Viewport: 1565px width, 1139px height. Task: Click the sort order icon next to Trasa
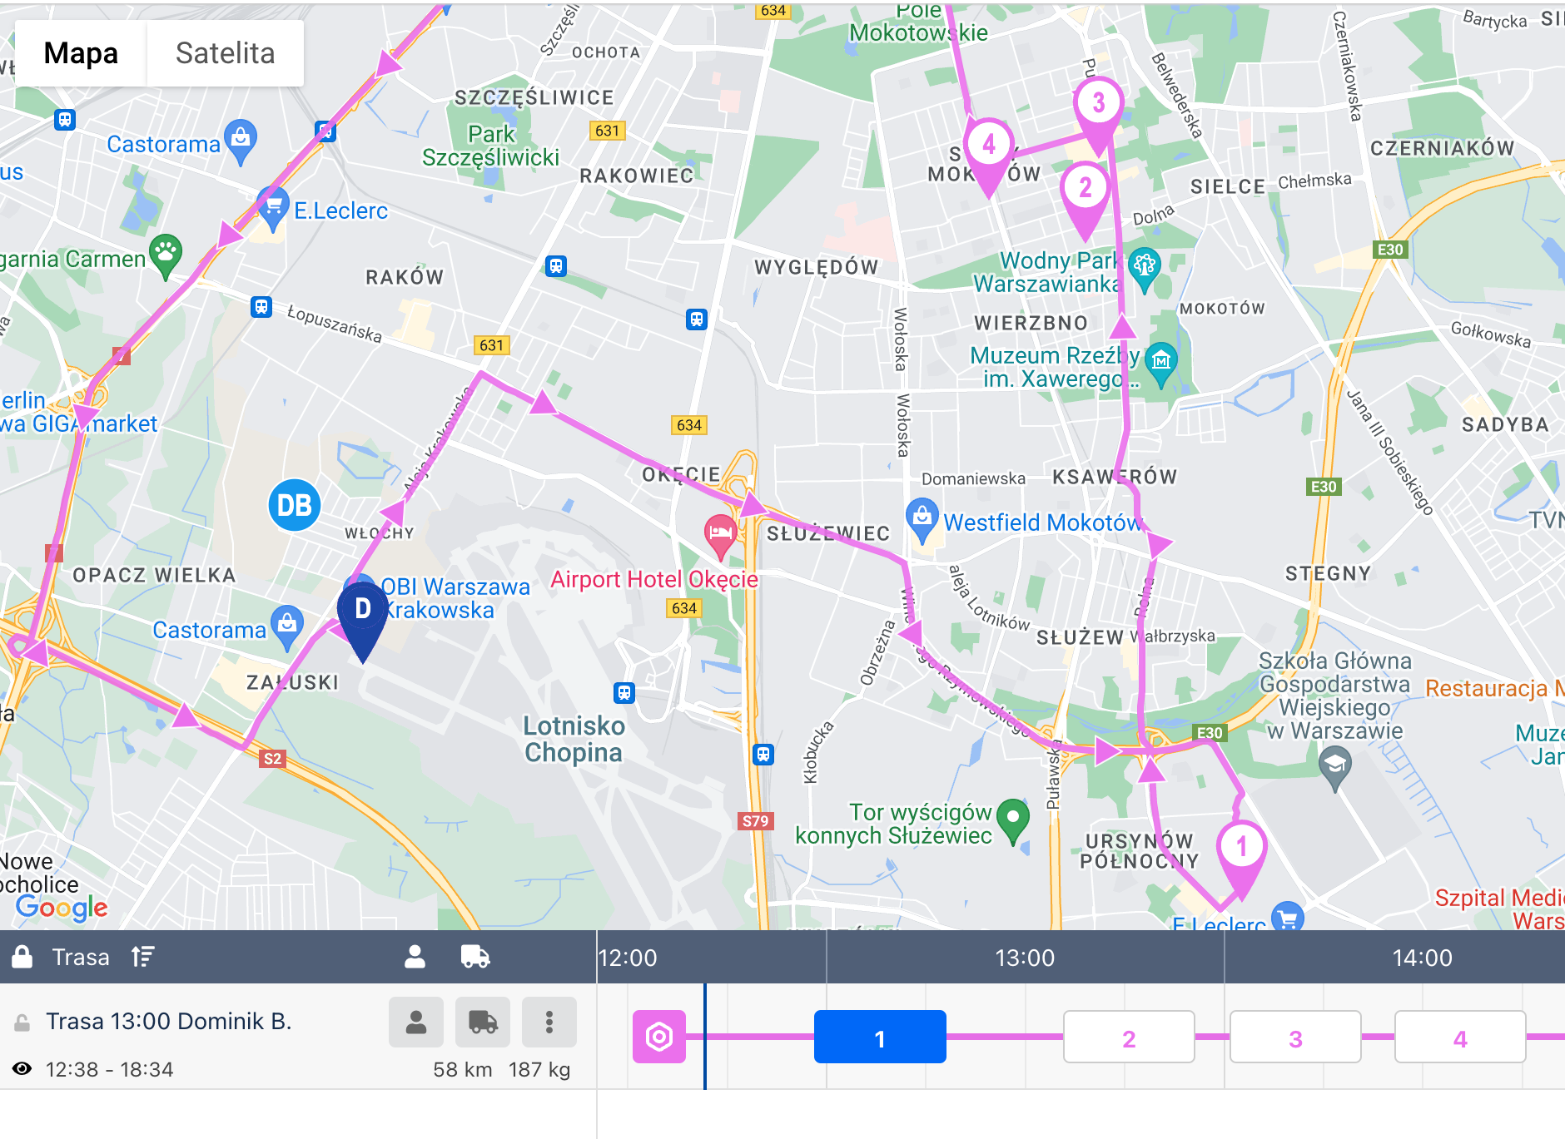pyautogui.click(x=142, y=957)
